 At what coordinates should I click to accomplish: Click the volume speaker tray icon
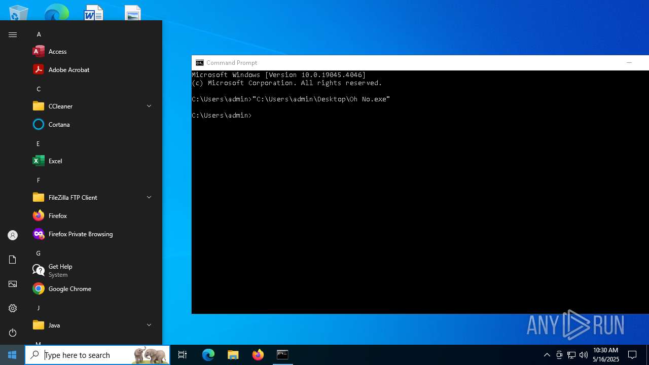coord(584,355)
